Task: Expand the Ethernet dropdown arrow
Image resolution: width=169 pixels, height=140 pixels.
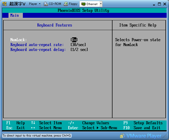Action: 100,4
